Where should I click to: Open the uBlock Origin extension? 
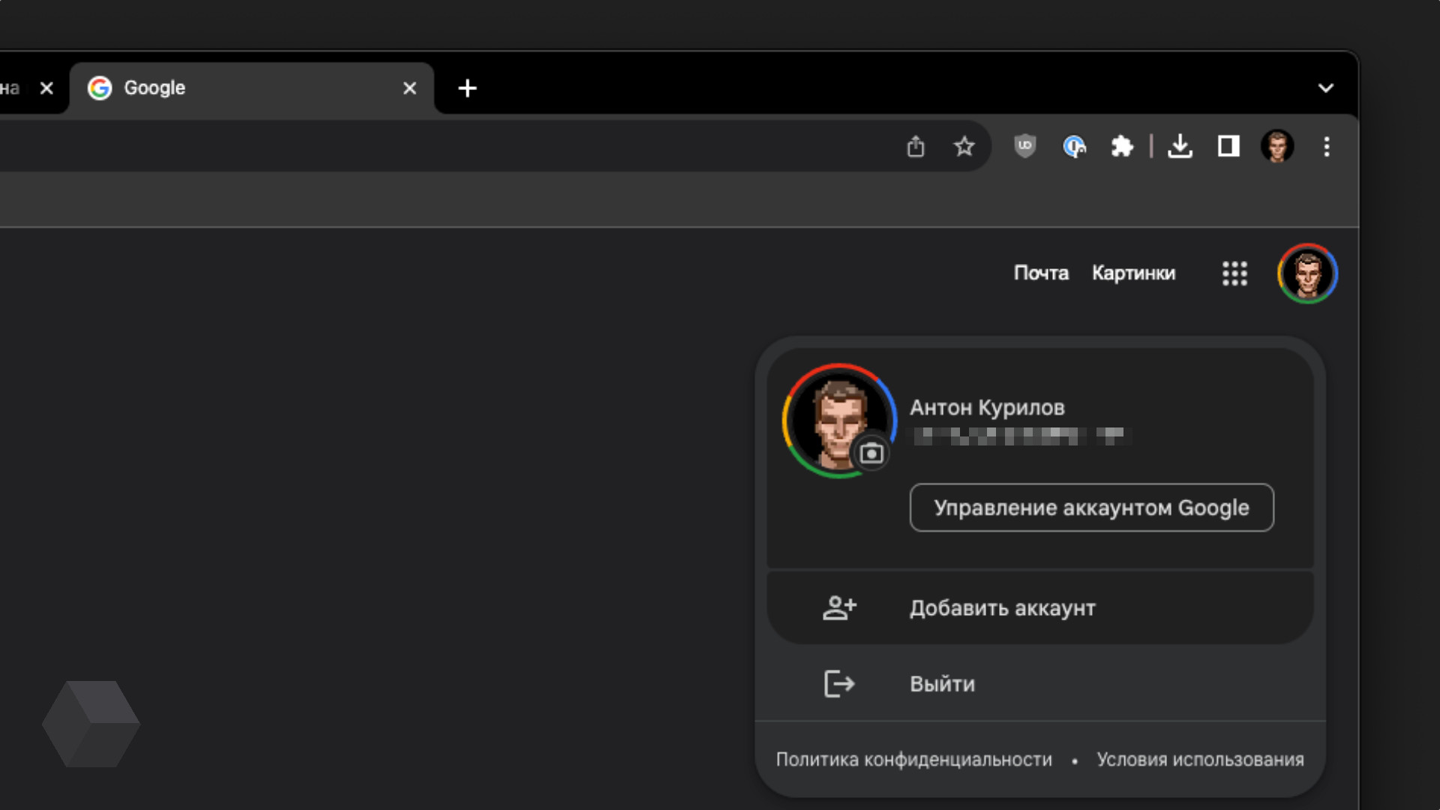click(x=1024, y=146)
